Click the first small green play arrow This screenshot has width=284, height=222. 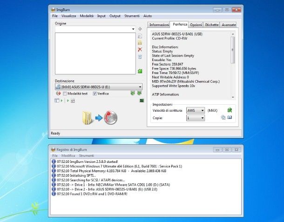pos(61,101)
